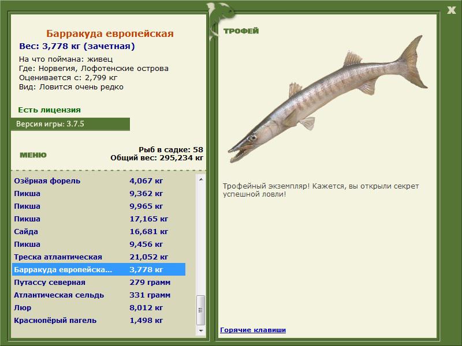462x346 pixels.
Task: Select the highlighted Барракуда европейска... 3,778 кг row
Action: click(99, 269)
